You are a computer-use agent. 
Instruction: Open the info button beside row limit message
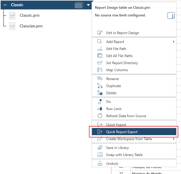coord(171,16)
